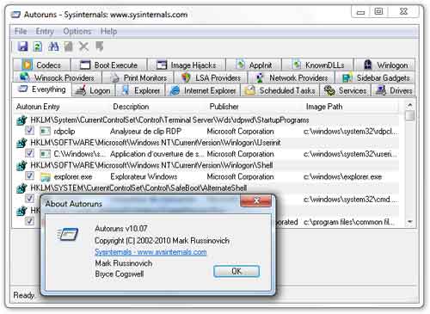
Task: Click OK in the About Autoruns dialog
Action: point(236,271)
